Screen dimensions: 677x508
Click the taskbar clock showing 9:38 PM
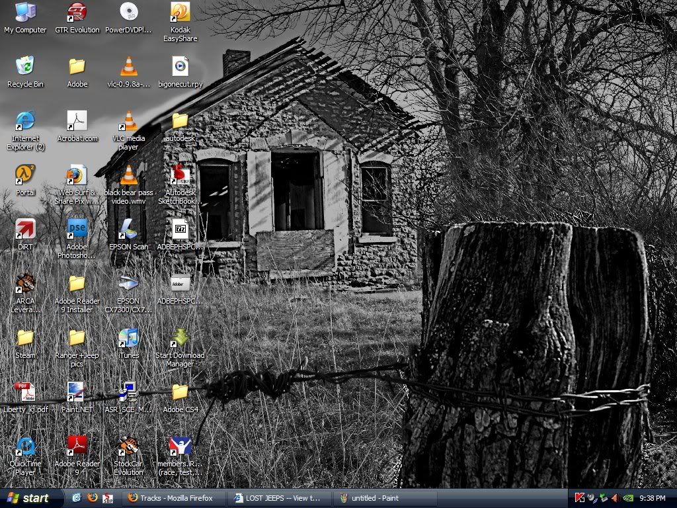(653, 498)
